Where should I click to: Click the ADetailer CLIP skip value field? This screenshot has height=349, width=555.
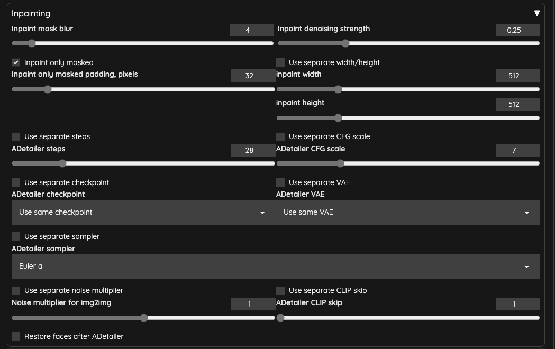click(517, 304)
